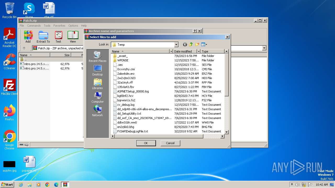
Task: Open Acrobat Reader DC desktop icon
Action: pos(9,38)
